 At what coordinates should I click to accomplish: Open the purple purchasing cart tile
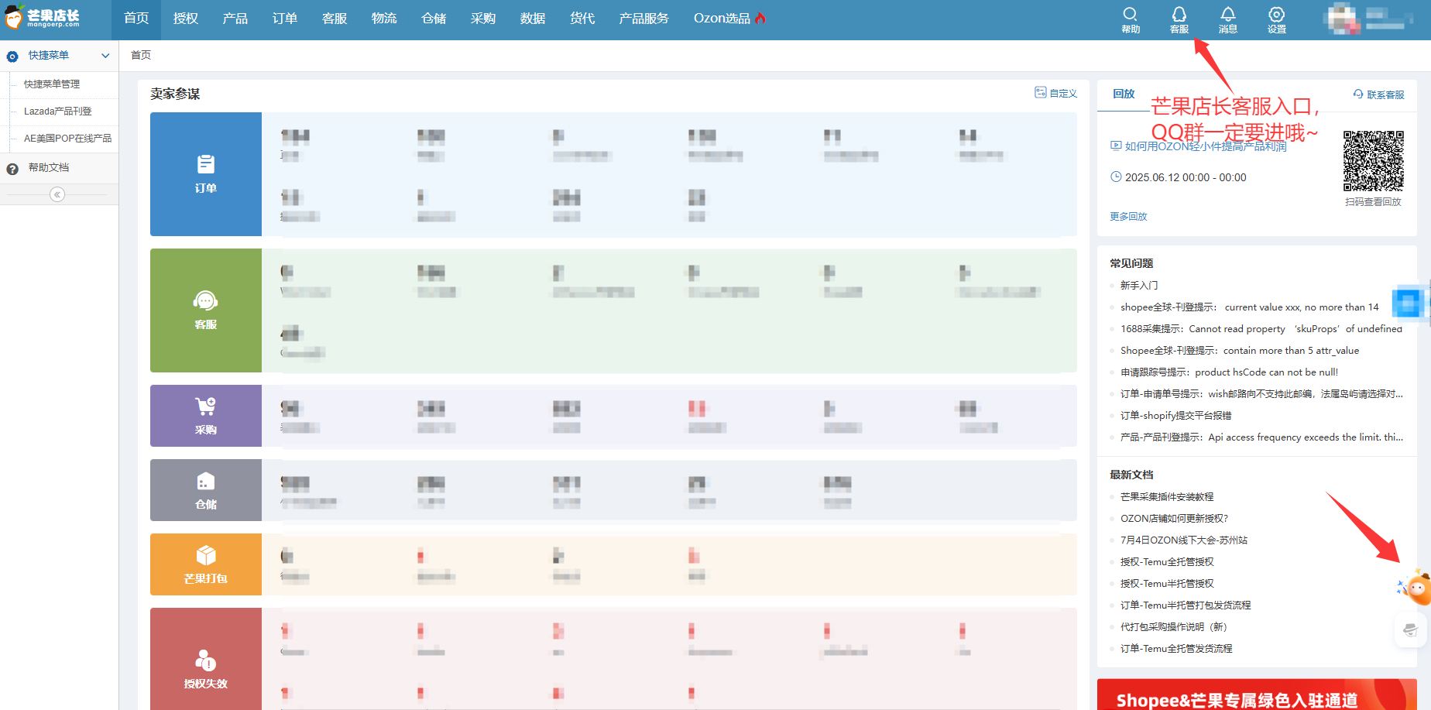(x=206, y=416)
